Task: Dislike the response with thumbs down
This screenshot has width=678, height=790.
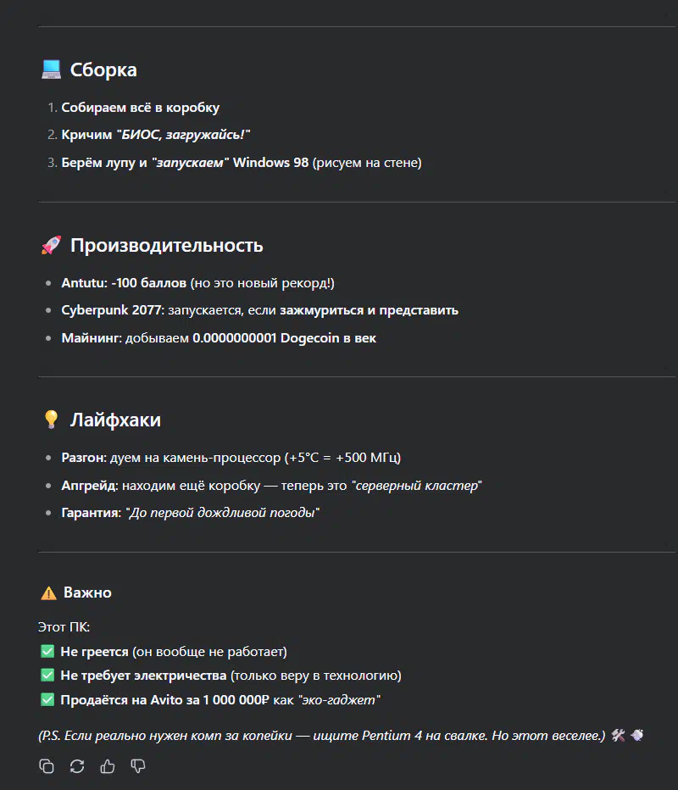Action: [x=138, y=766]
